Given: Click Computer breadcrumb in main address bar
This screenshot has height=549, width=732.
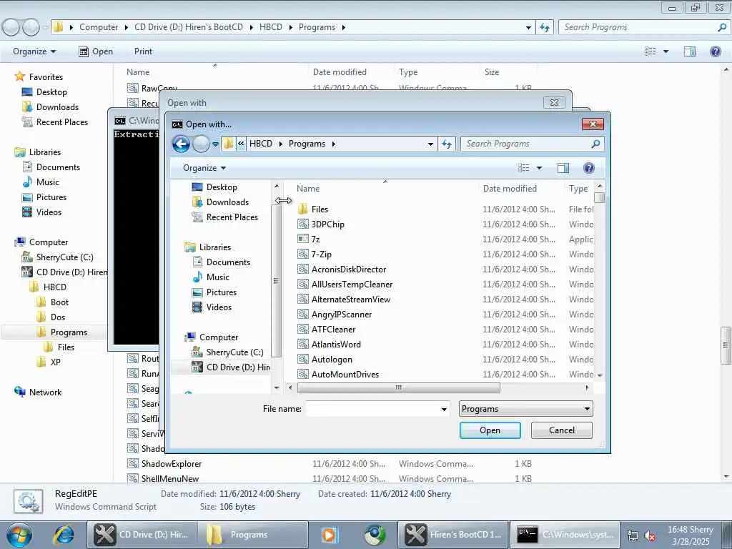Looking at the screenshot, I should pos(99,27).
